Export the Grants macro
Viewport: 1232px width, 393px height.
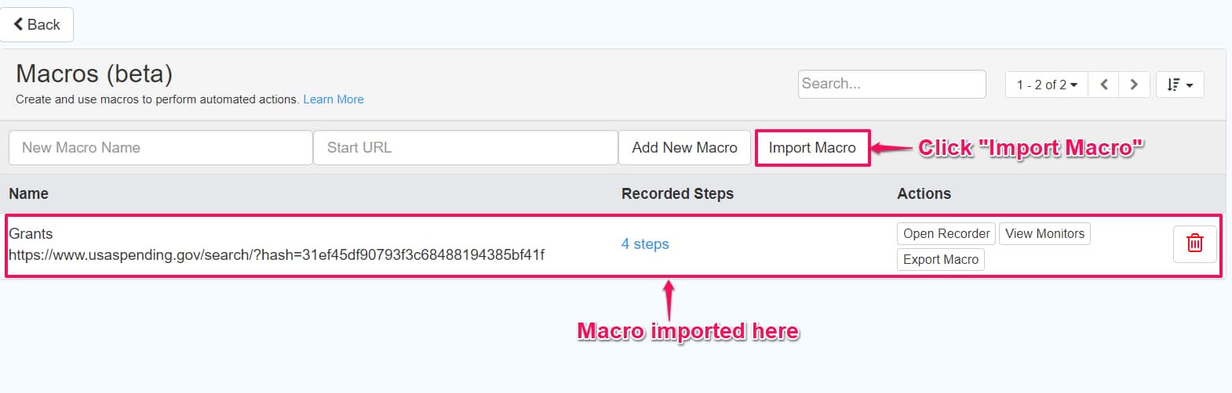click(940, 259)
